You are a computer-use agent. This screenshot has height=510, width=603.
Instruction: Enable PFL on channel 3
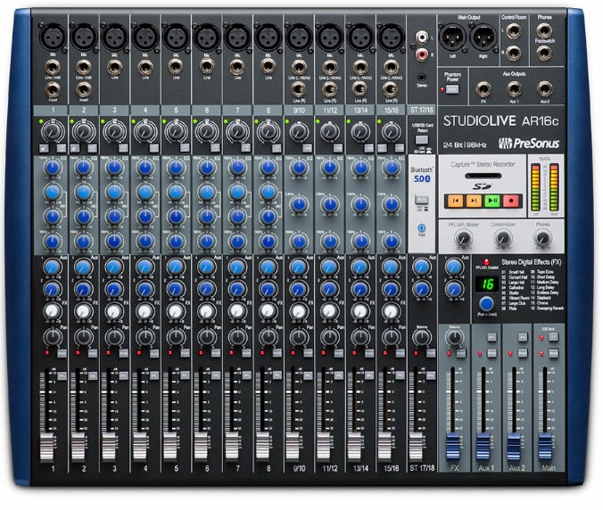123,375
